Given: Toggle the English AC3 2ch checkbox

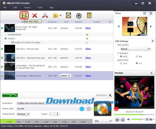Looking at the screenshot, I should tap(12, 42).
